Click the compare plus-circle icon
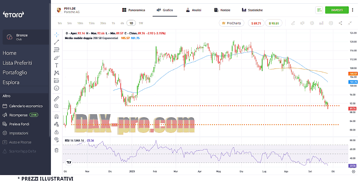This screenshot has width=358, height=182. [x=331, y=23]
